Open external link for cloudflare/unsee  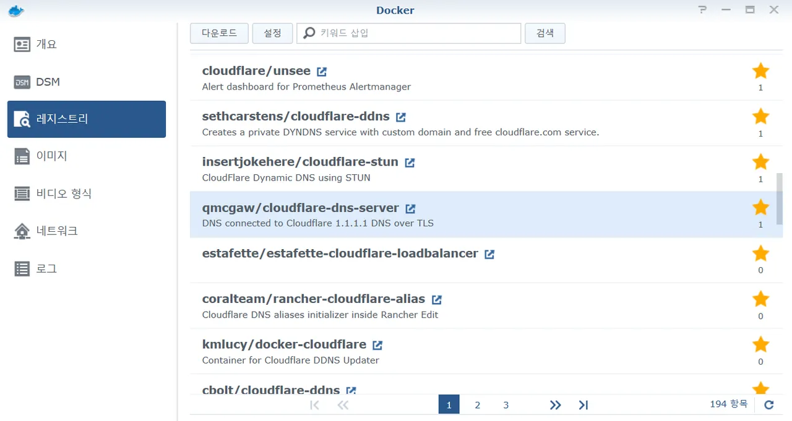coord(322,72)
